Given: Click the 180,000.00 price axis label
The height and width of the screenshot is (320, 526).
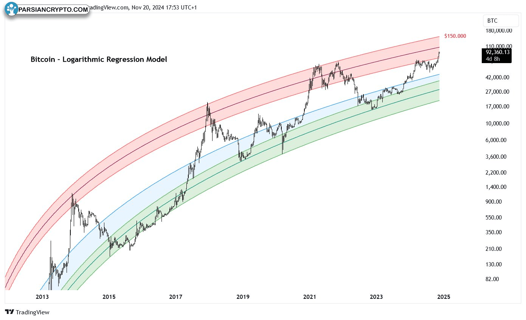Looking at the screenshot, I should (498, 31).
